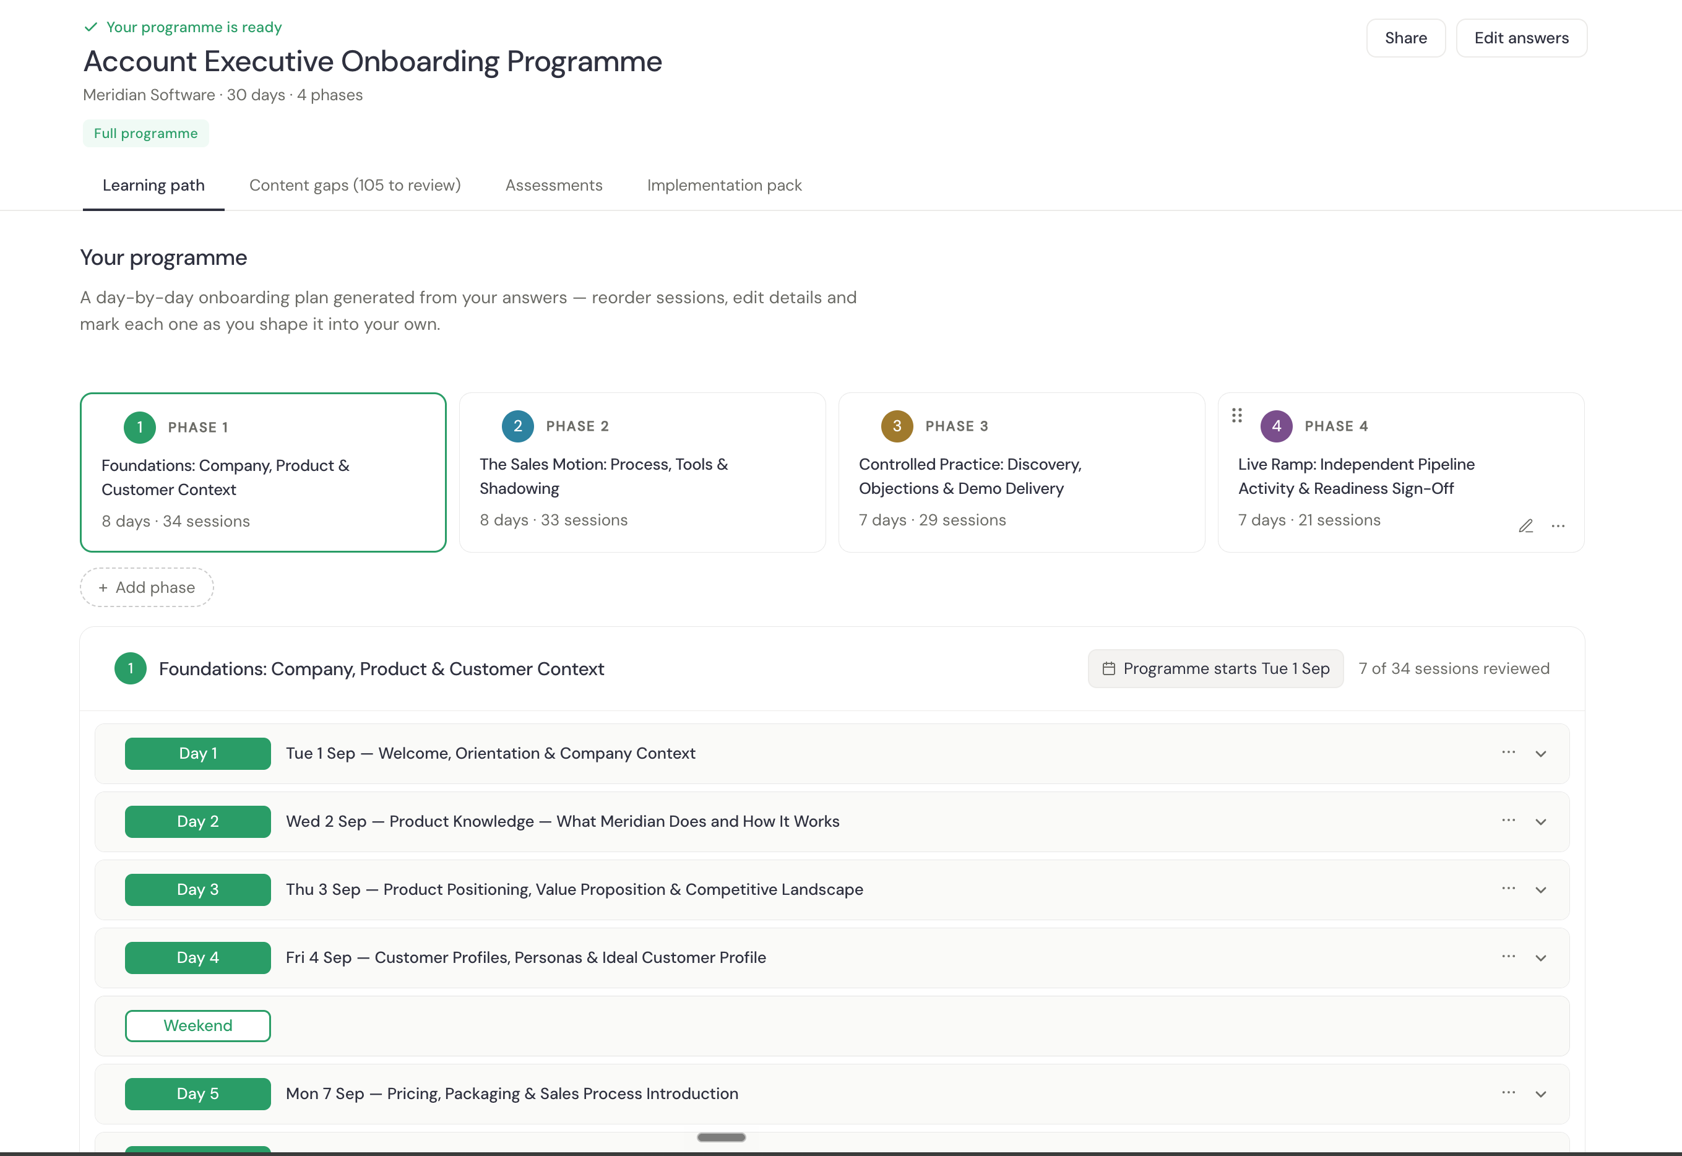The height and width of the screenshot is (1156, 1682).
Task: Click 'Tue 1 Sep — Welcome, Orientation & Company Context'
Action: (x=490, y=753)
